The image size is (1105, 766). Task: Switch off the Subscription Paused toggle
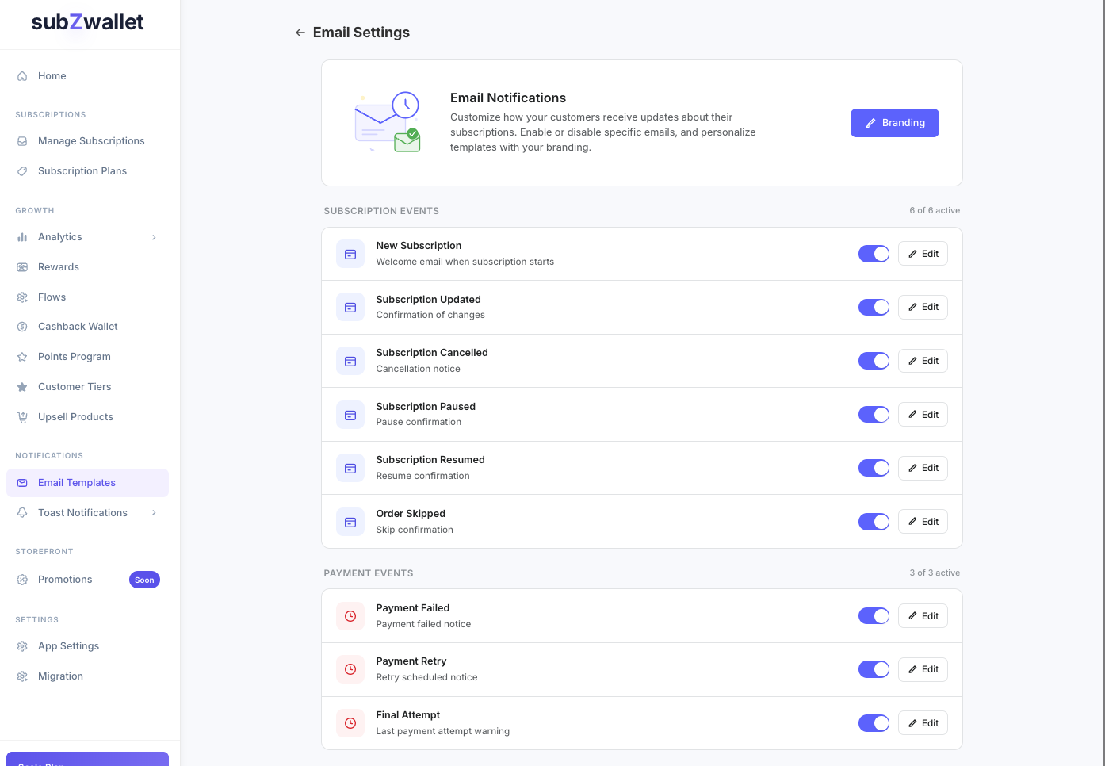(874, 415)
